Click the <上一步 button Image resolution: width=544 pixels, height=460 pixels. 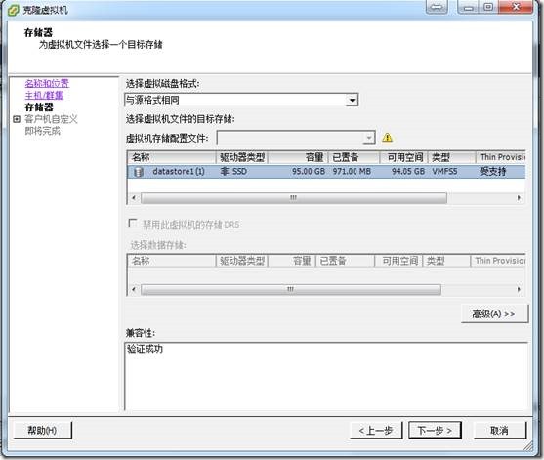(x=376, y=431)
